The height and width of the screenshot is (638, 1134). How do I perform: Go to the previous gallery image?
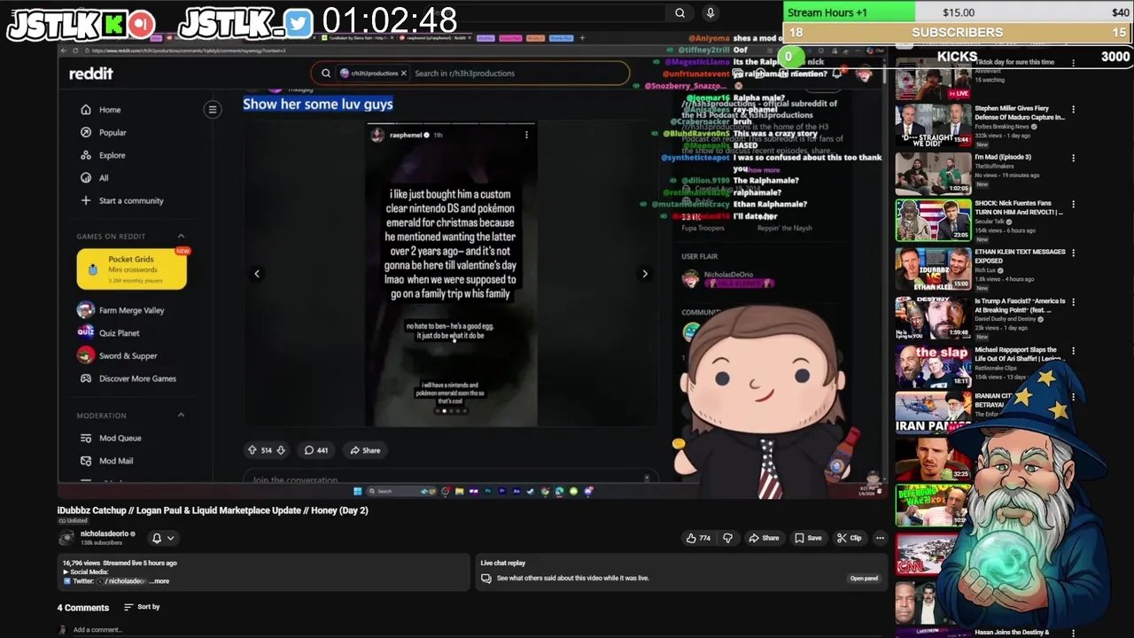257,274
